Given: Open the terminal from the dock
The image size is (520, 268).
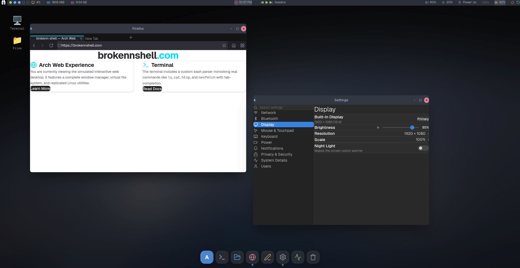Looking at the screenshot, I should (x=222, y=257).
